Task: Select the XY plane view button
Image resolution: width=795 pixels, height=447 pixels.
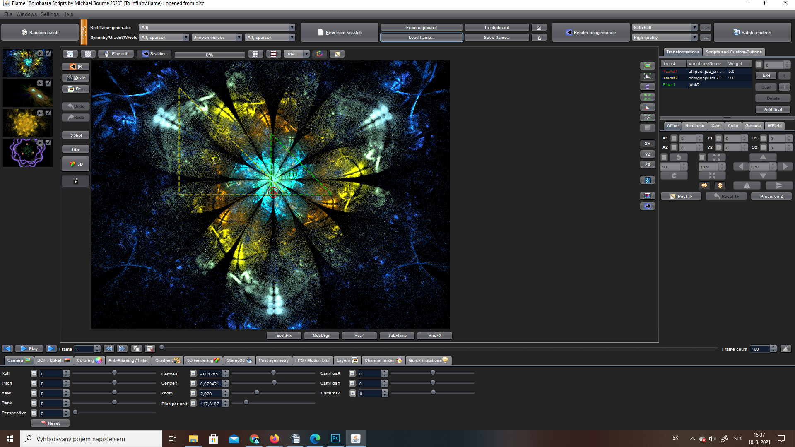Action: coord(648,144)
